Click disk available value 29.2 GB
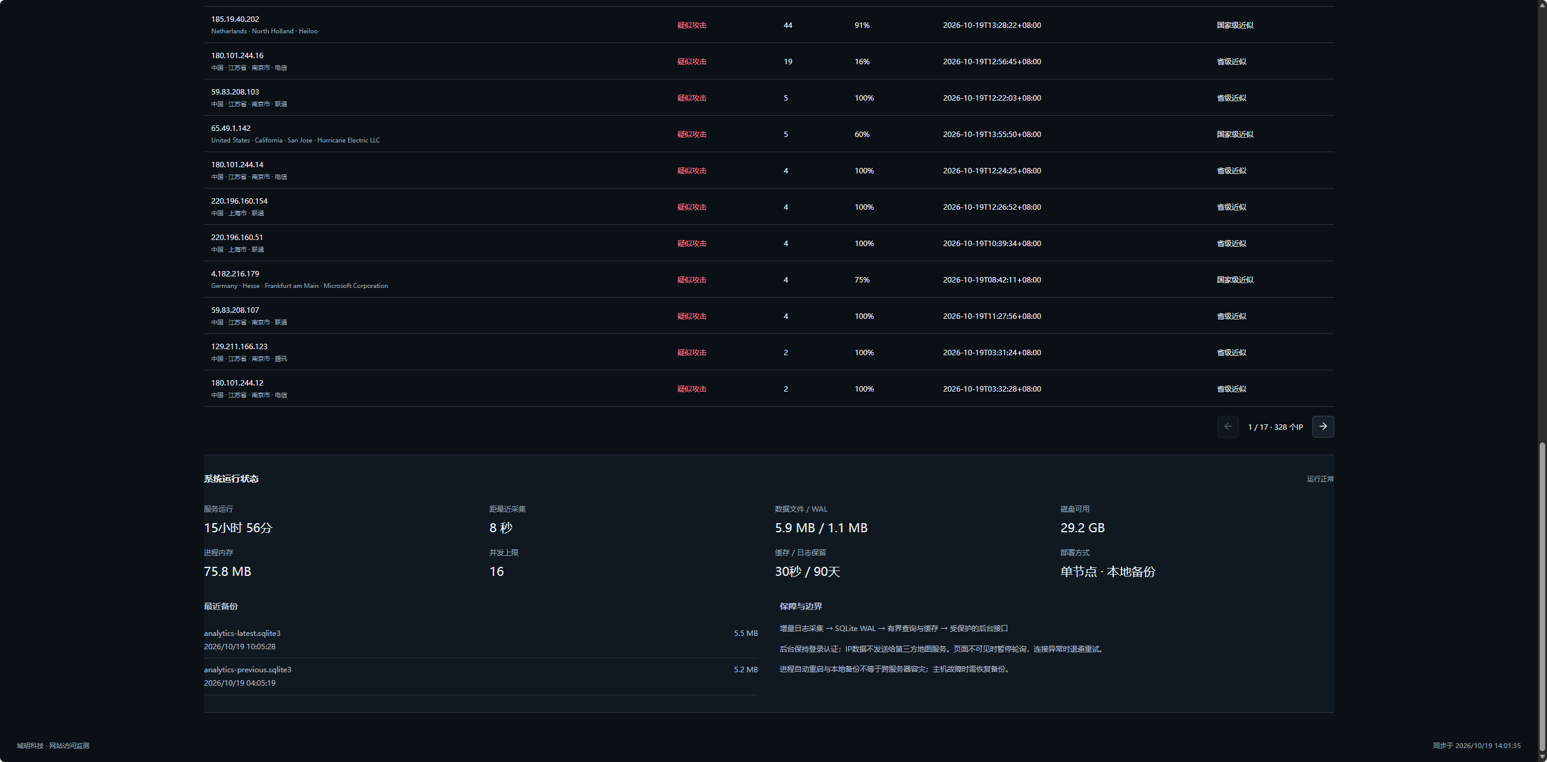Viewport: 1547px width, 762px height. (1082, 528)
